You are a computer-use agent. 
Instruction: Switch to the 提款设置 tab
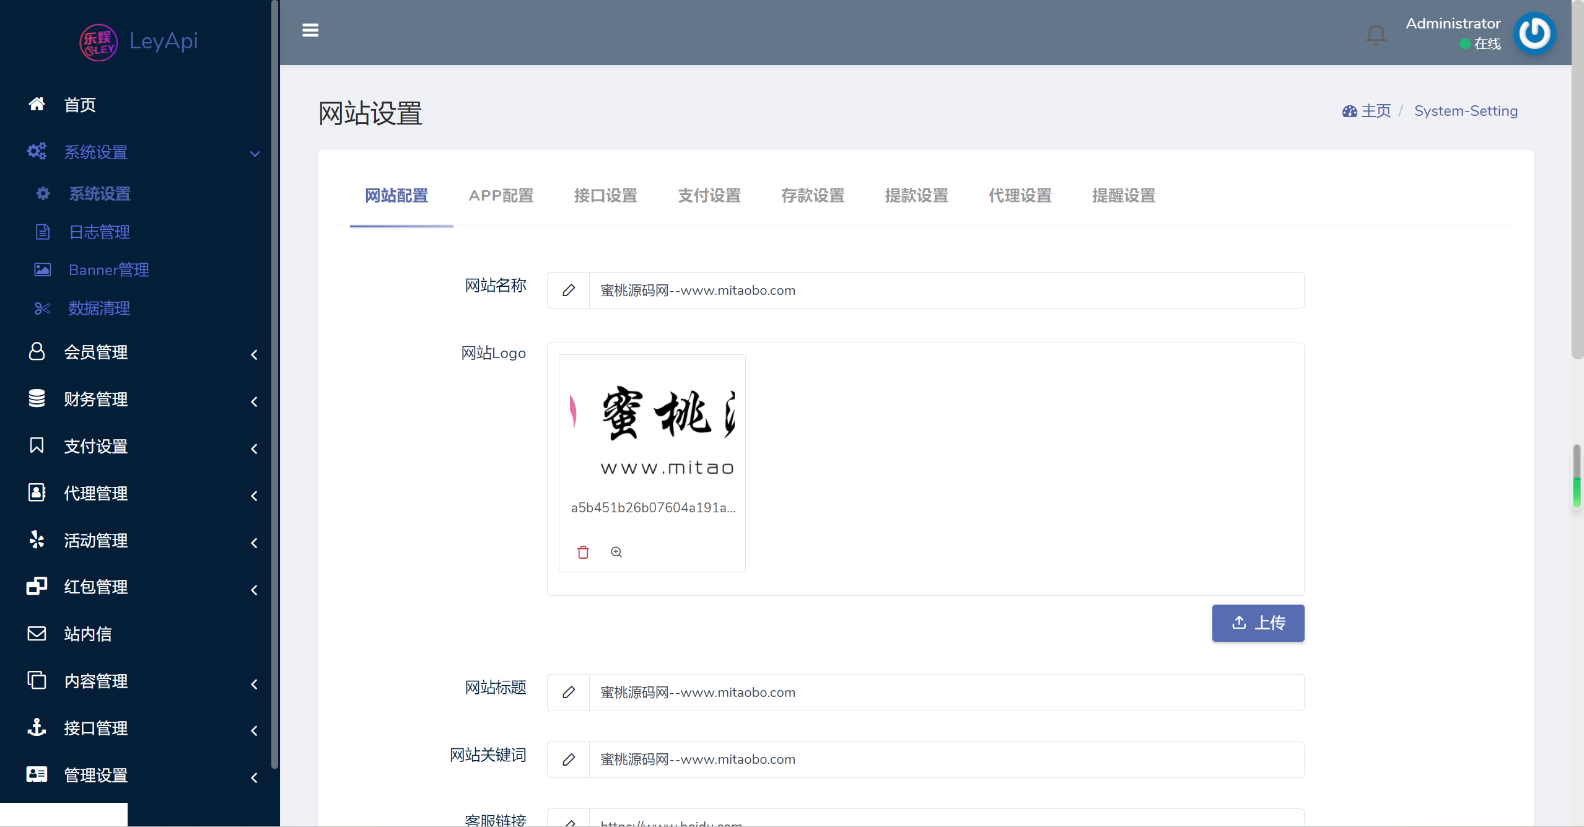pos(916,196)
